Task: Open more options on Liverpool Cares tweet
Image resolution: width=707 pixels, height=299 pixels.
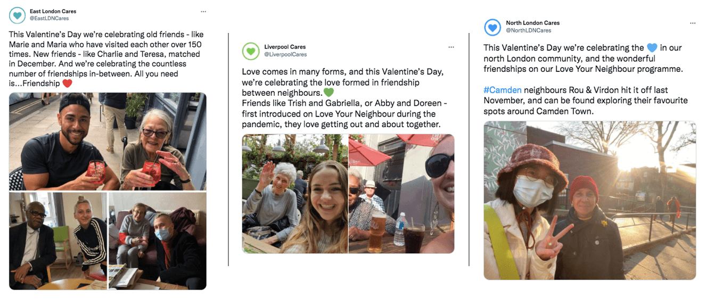Action: (x=451, y=47)
